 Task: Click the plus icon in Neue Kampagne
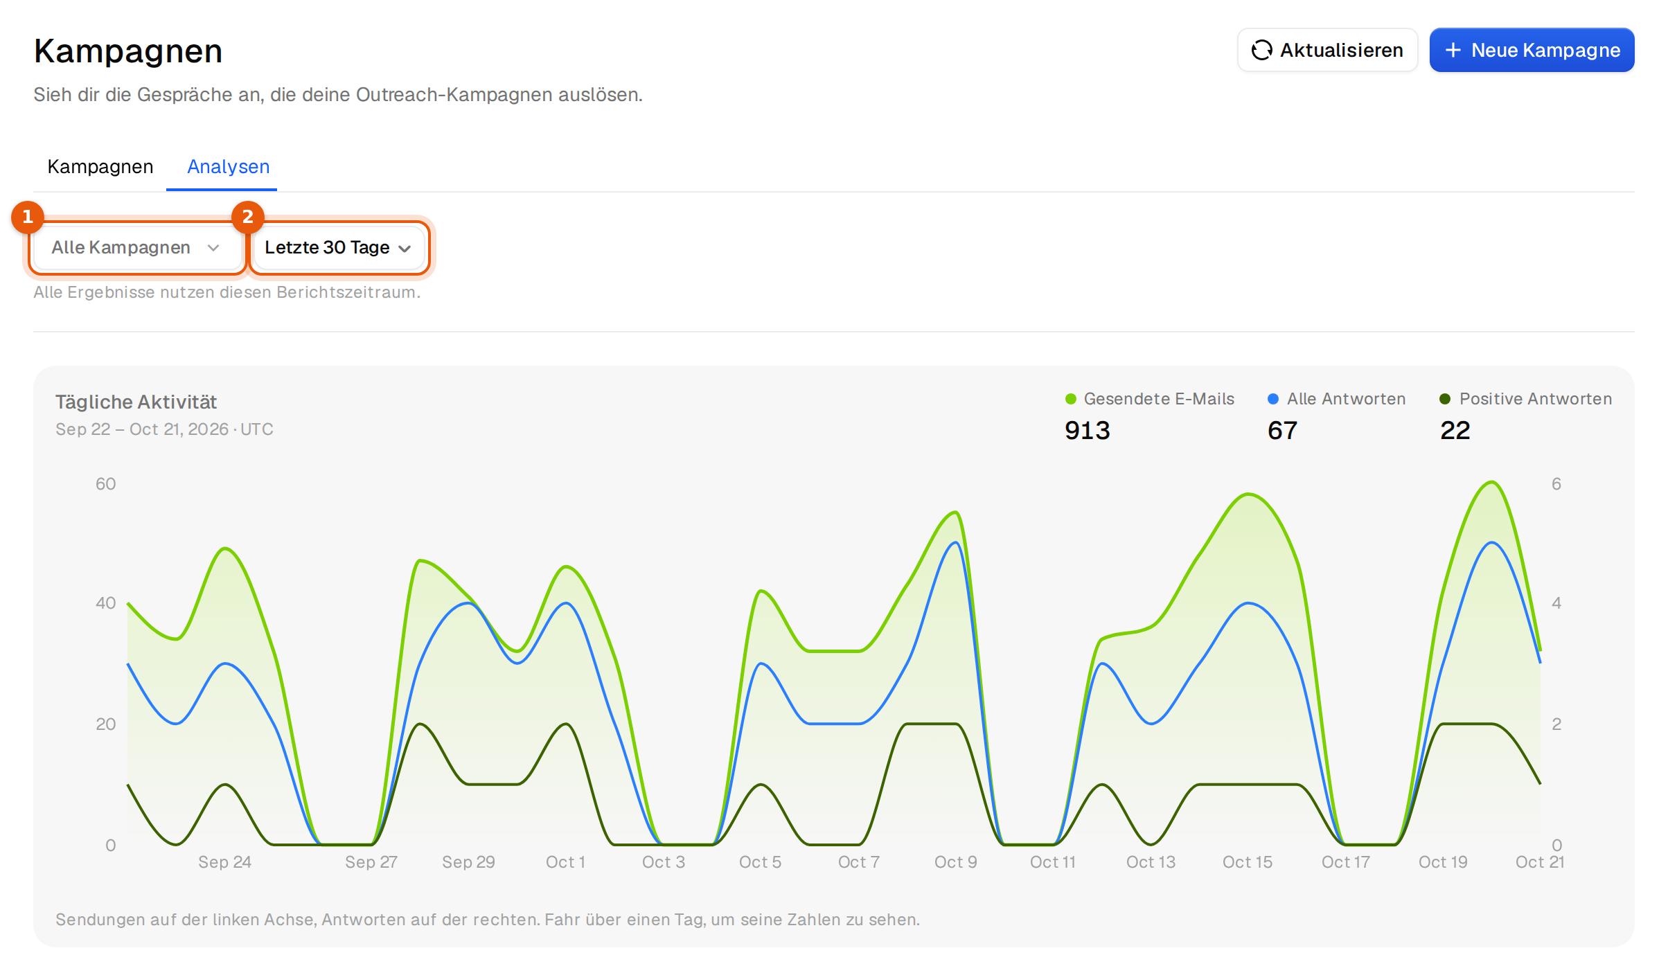(1453, 50)
